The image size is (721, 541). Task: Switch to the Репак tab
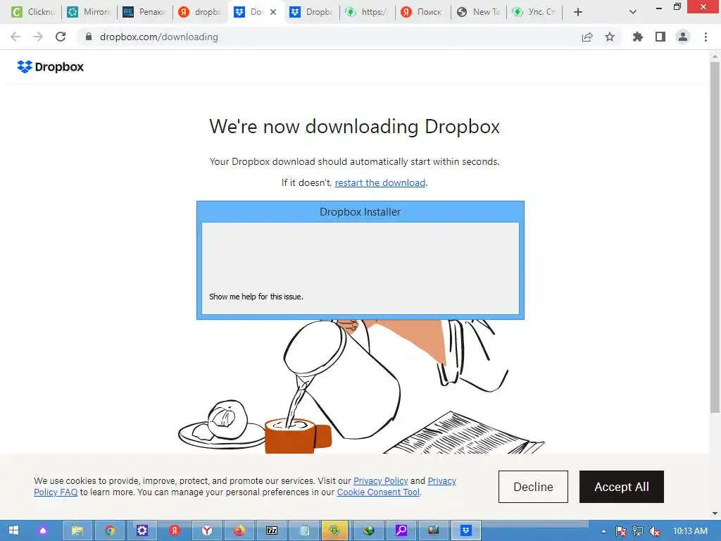(x=145, y=12)
